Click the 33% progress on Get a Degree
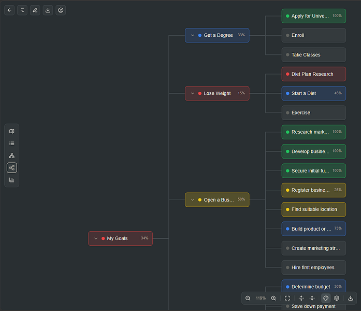This screenshot has height=311, width=361. 241,35
